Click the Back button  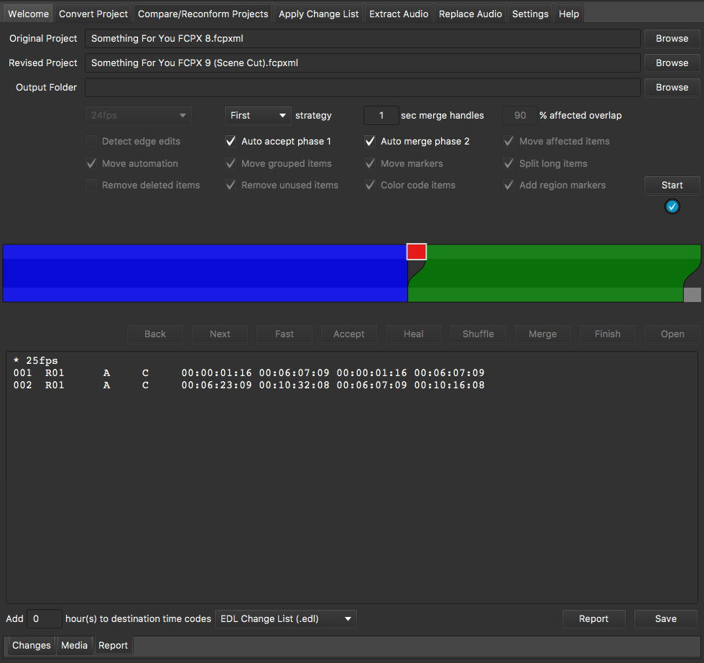tap(155, 334)
